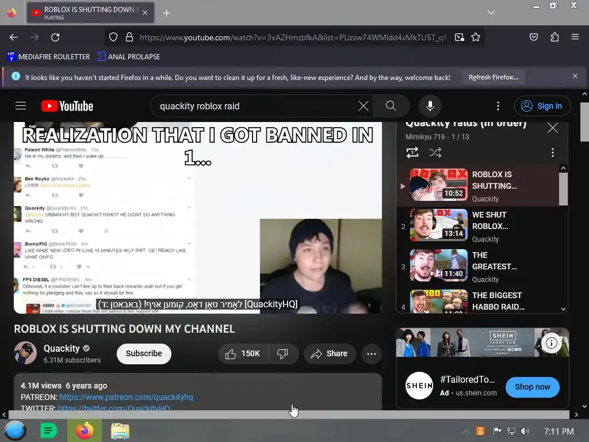The image size is (589, 442).
Task: Open the playlist three-dot options menu
Action: click(552, 153)
